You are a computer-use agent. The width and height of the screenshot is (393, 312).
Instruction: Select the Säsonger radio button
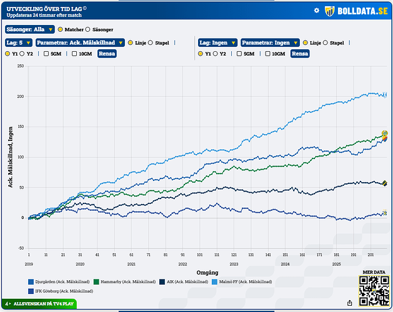pyautogui.click(x=87, y=29)
